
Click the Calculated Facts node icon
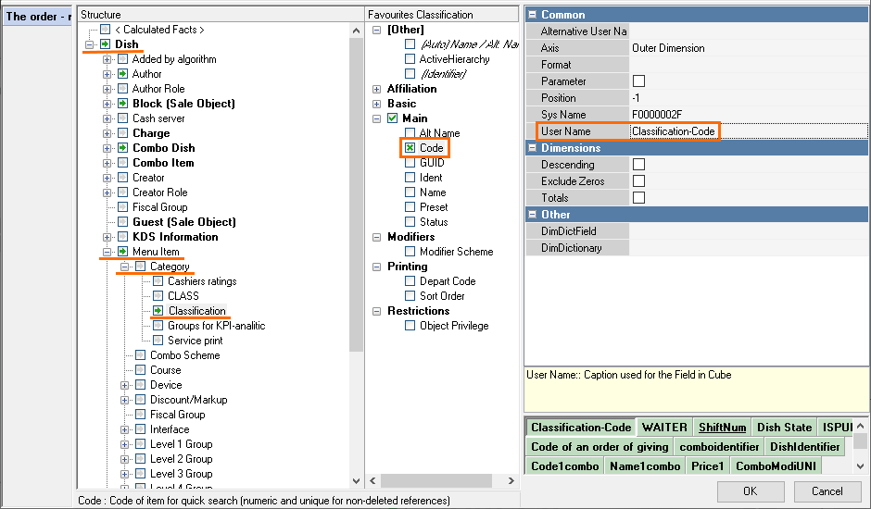(x=105, y=30)
